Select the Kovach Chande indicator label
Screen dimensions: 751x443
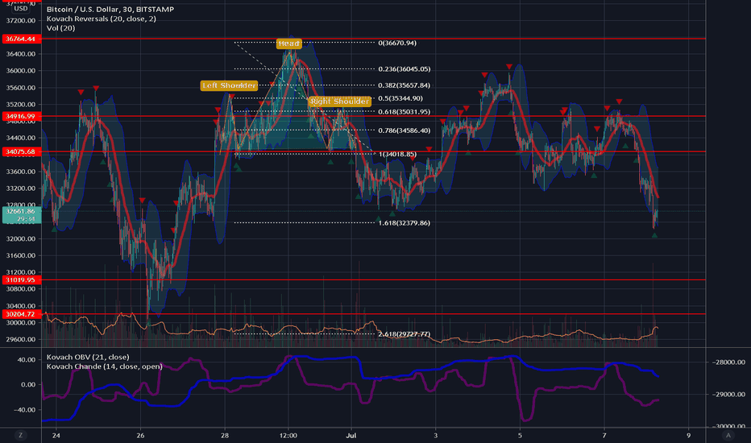tap(105, 366)
